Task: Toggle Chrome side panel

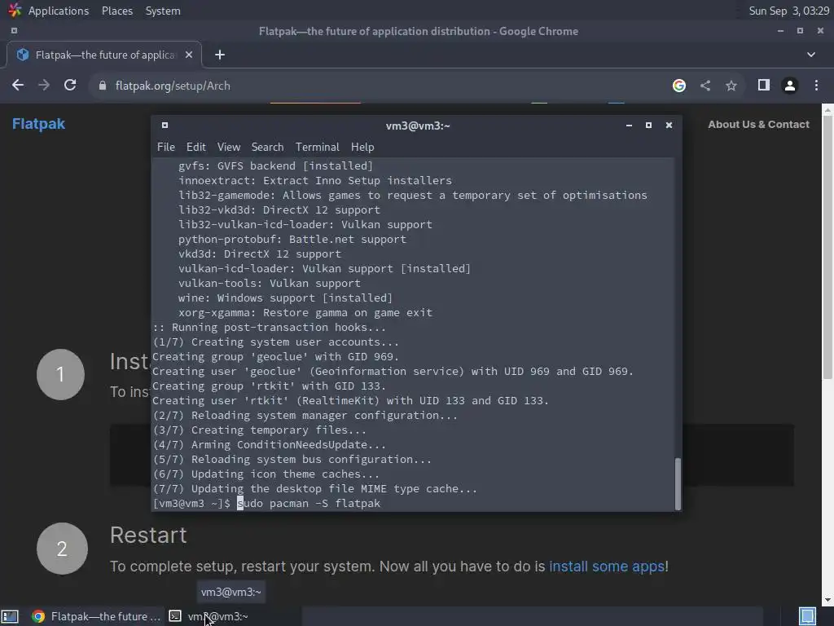Action: click(x=764, y=85)
